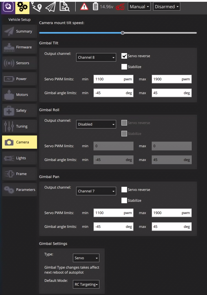Screen dimensions: 207x295
Task: Click the Gimbal Settings section title
Action: click(53, 244)
